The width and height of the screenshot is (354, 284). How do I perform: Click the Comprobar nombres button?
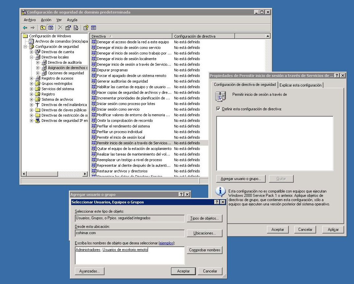(x=205, y=250)
